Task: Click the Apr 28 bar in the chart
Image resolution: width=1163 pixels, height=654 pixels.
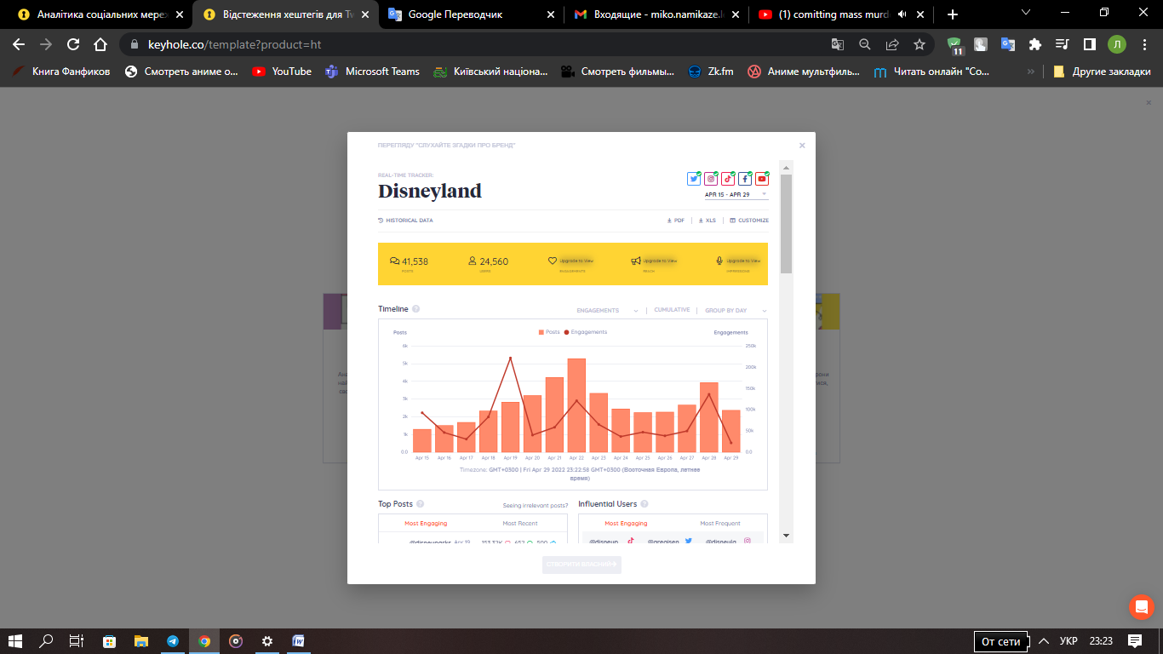Action: [709, 417]
